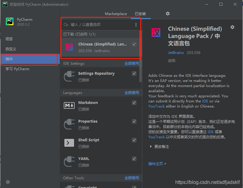The image size is (243, 188).
Task: Click the IDE link in English description
Action: pos(205,101)
